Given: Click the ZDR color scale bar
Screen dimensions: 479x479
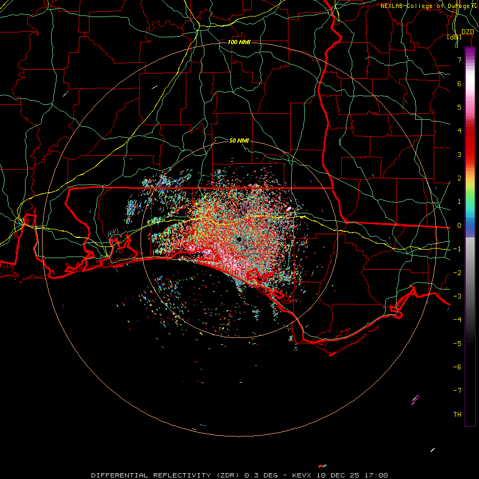Looking at the screenshot, I should [470, 236].
